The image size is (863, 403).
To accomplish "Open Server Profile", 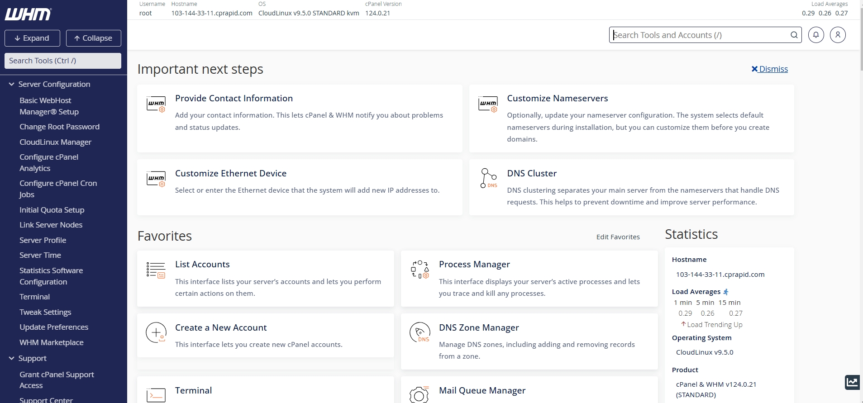I will point(43,240).
